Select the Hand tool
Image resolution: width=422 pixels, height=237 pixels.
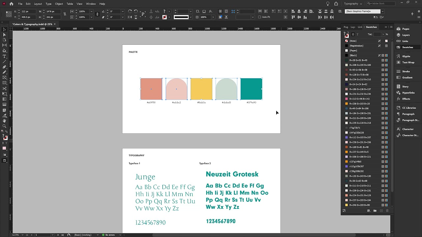pyautogui.click(x=4, y=121)
